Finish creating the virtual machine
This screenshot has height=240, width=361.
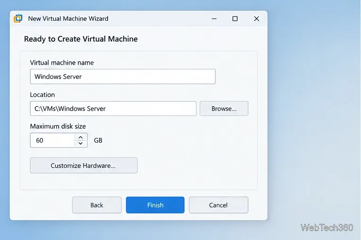click(x=155, y=205)
